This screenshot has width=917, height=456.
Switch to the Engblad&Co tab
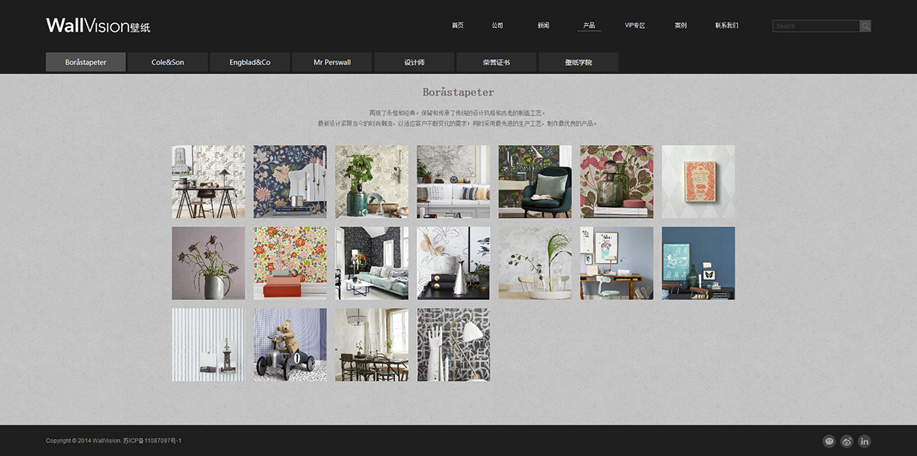coord(249,62)
